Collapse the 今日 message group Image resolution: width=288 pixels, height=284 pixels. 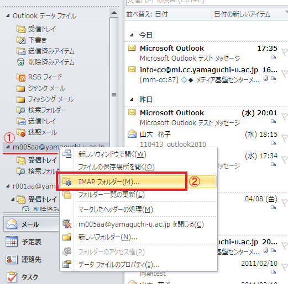[x=132, y=35]
